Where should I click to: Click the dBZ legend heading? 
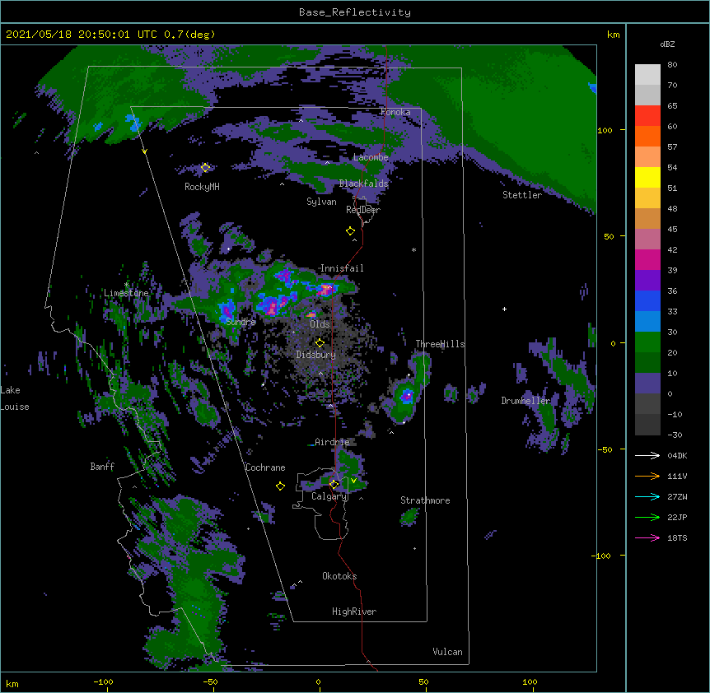[x=667, y=44]
